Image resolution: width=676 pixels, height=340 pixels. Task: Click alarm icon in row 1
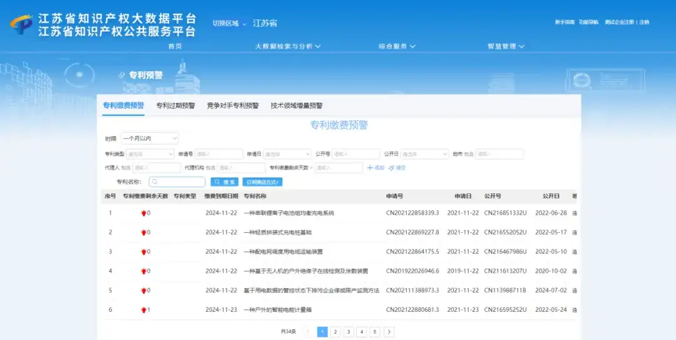coord(143,213)
